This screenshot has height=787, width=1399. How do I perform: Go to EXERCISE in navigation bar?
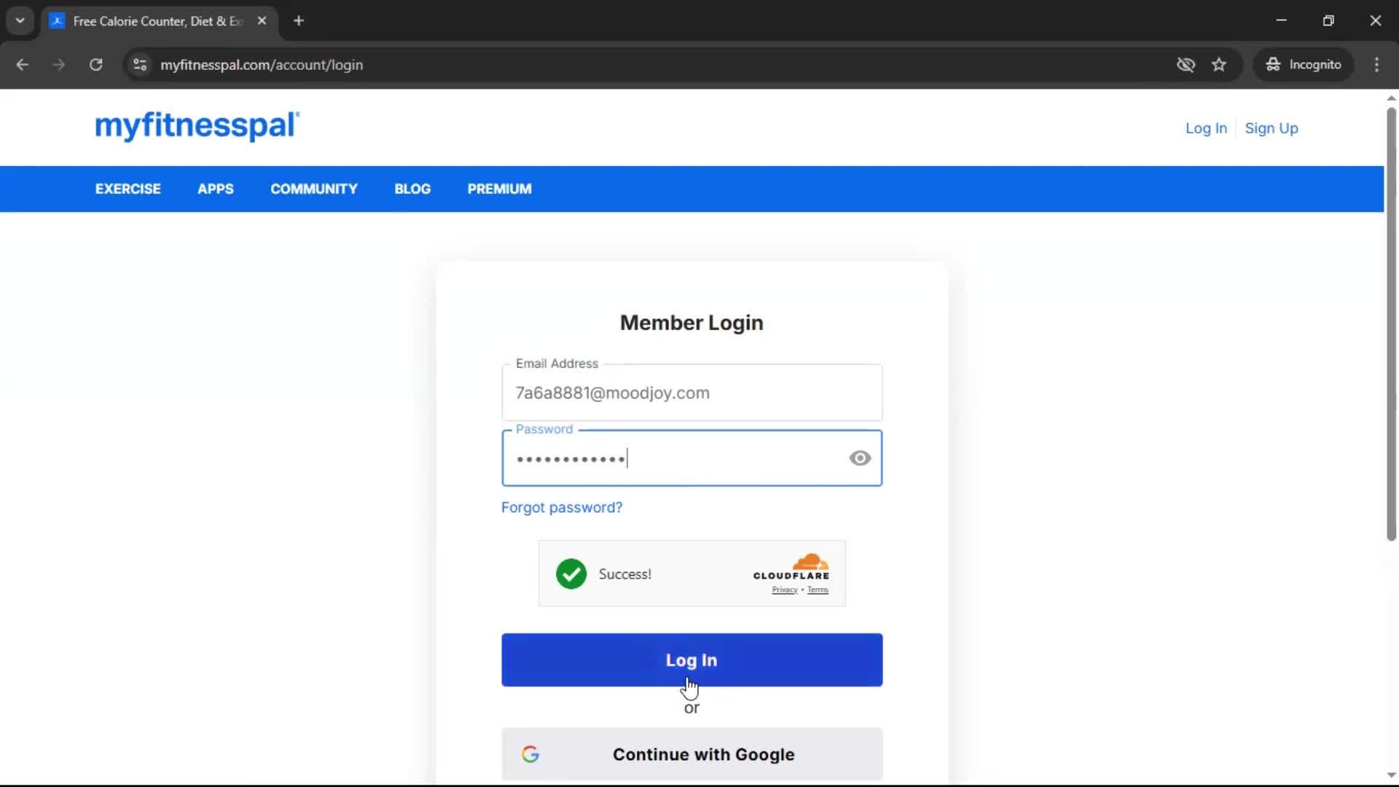coord(128,189)
